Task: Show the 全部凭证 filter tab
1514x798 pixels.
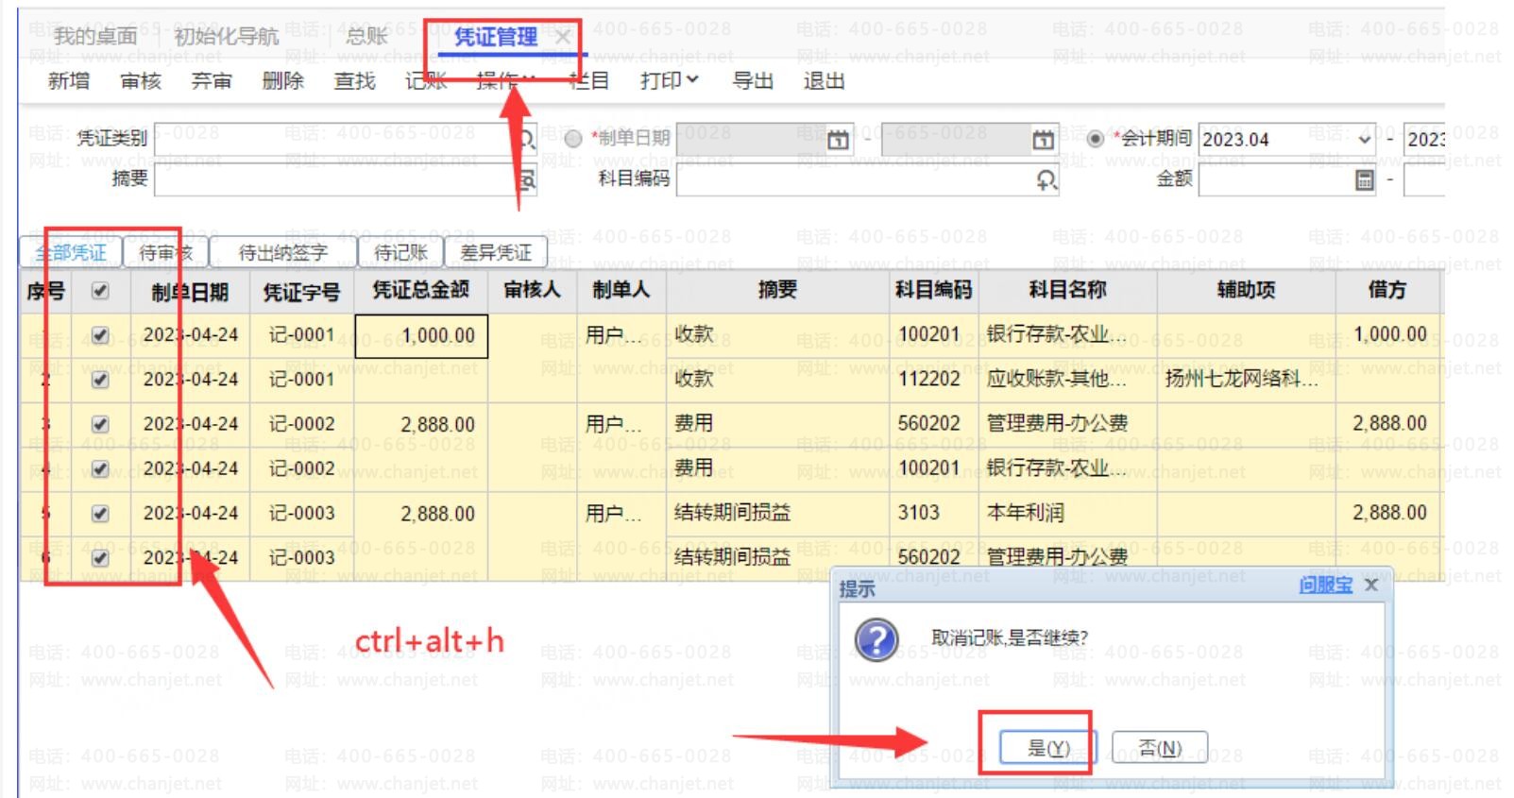Action: click(x=71, y=252)
